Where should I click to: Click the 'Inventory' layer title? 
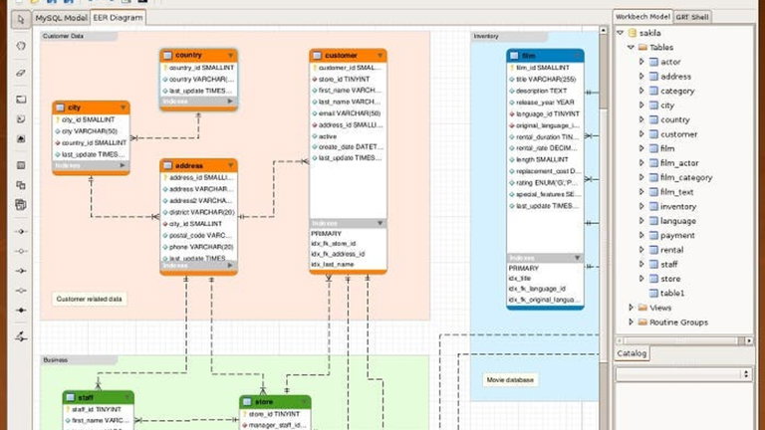(486, 36)
